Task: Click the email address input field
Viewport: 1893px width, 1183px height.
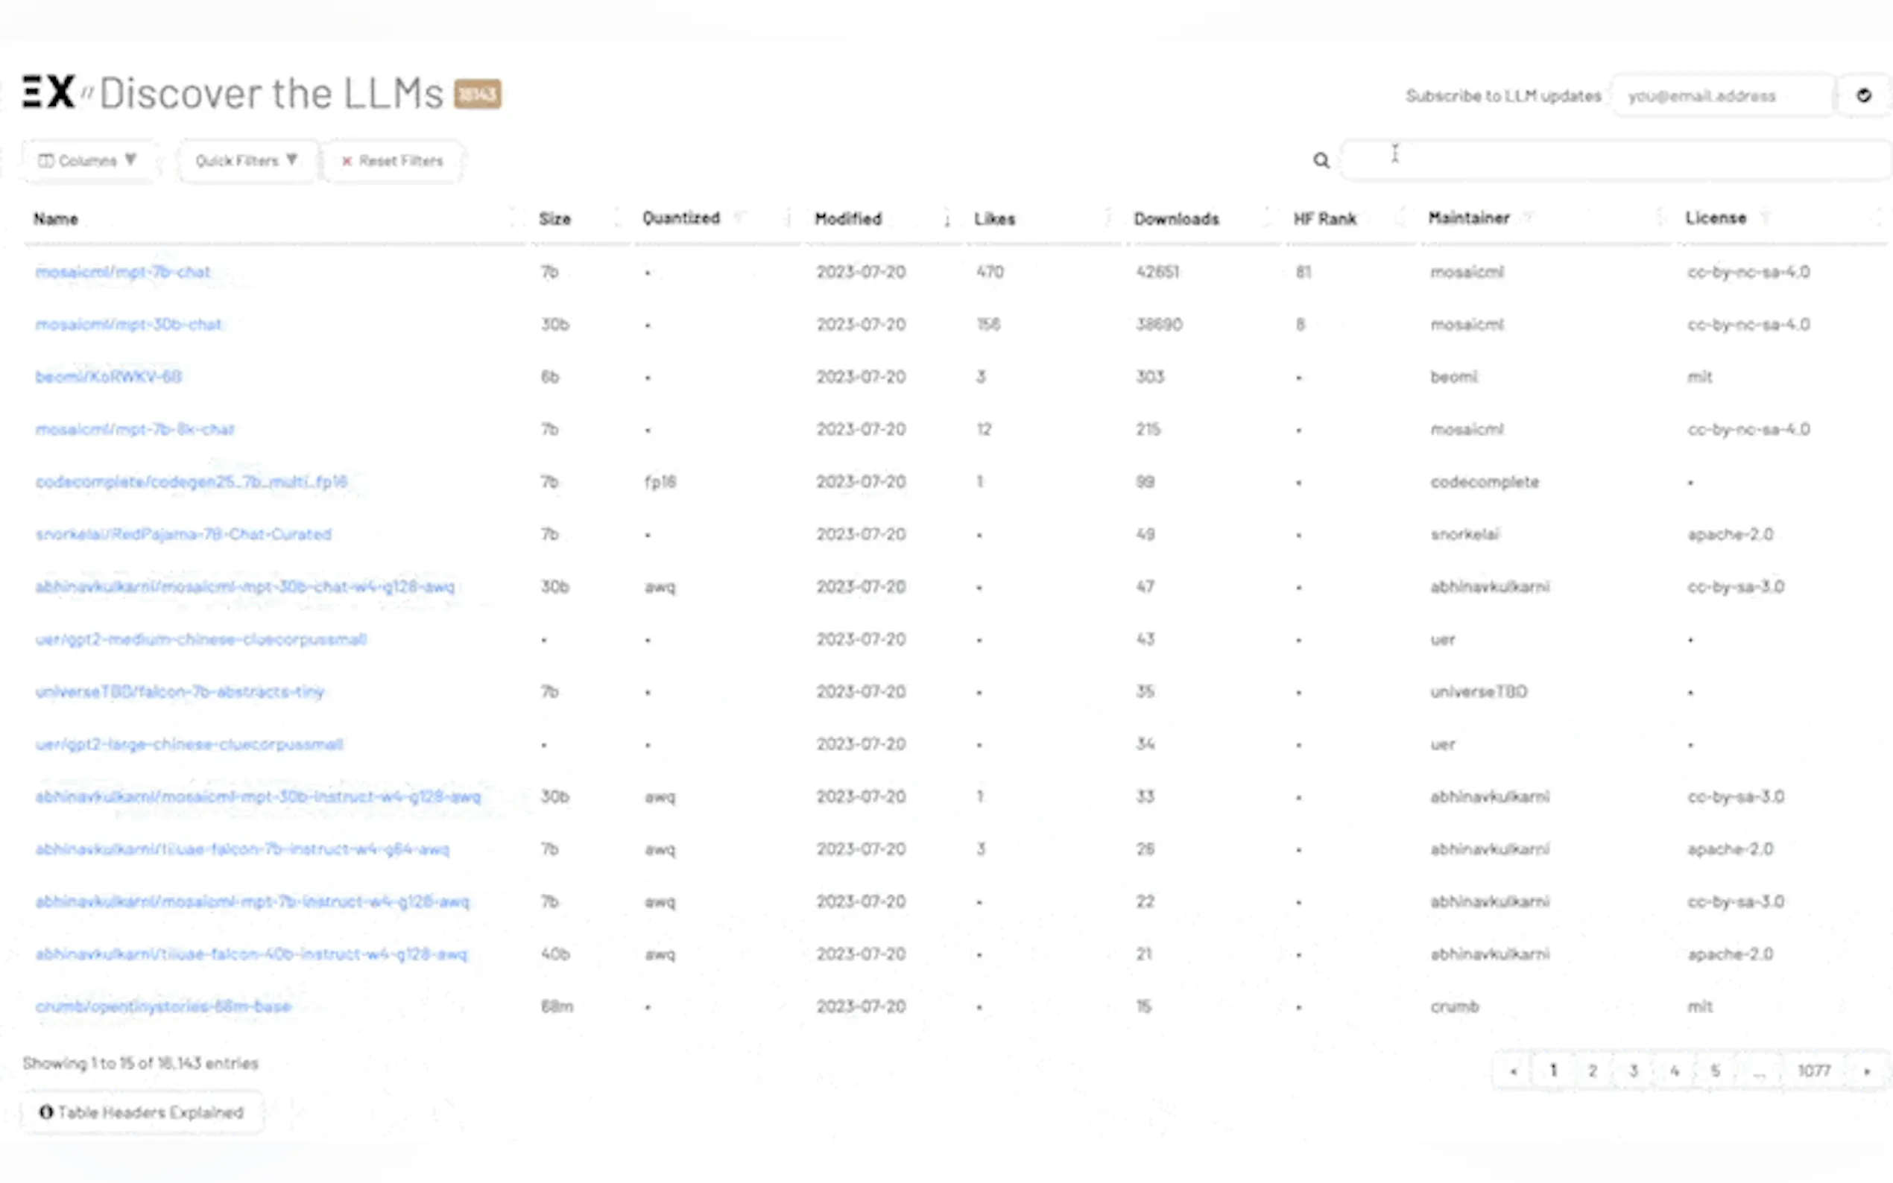Action: click(1722, 96)
